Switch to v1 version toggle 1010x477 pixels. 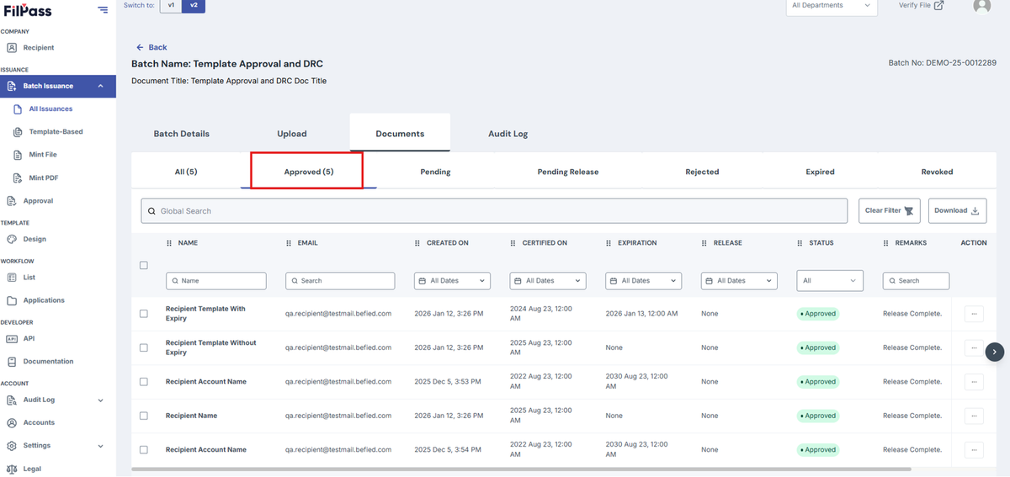tap(171, 6)
